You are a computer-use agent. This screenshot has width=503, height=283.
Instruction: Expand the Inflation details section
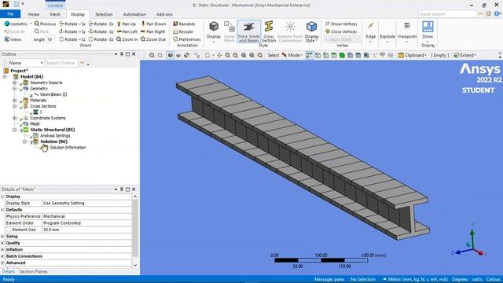pyautogui.click(x=2, y=249)
